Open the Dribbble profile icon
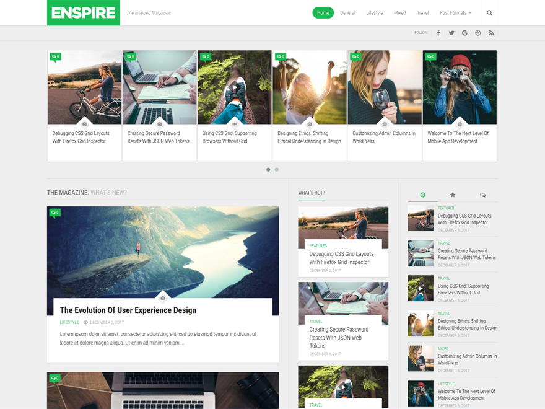The width and height of the screenshot is (545, 409). click(477, 32)
